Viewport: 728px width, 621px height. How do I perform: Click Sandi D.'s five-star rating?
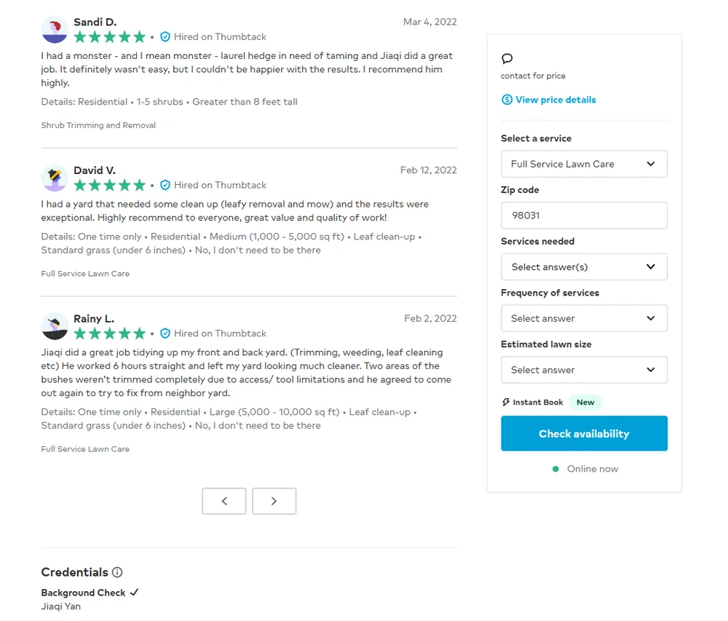110,36
